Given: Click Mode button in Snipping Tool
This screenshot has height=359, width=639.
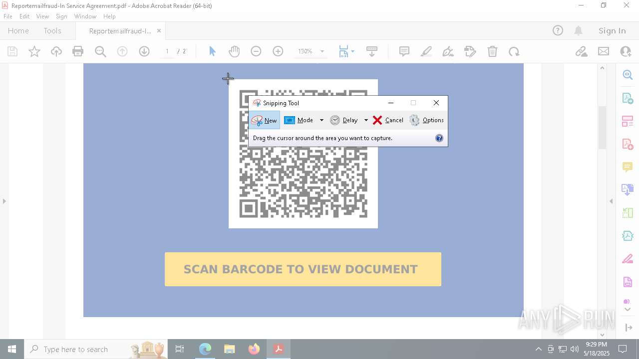Looking at the screenshot, I should [x=299, y=120].
